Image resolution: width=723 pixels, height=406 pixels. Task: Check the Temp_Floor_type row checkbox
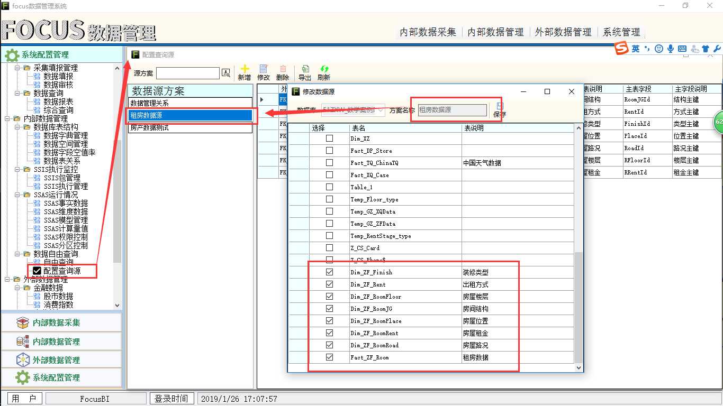[x=329, y=199]
